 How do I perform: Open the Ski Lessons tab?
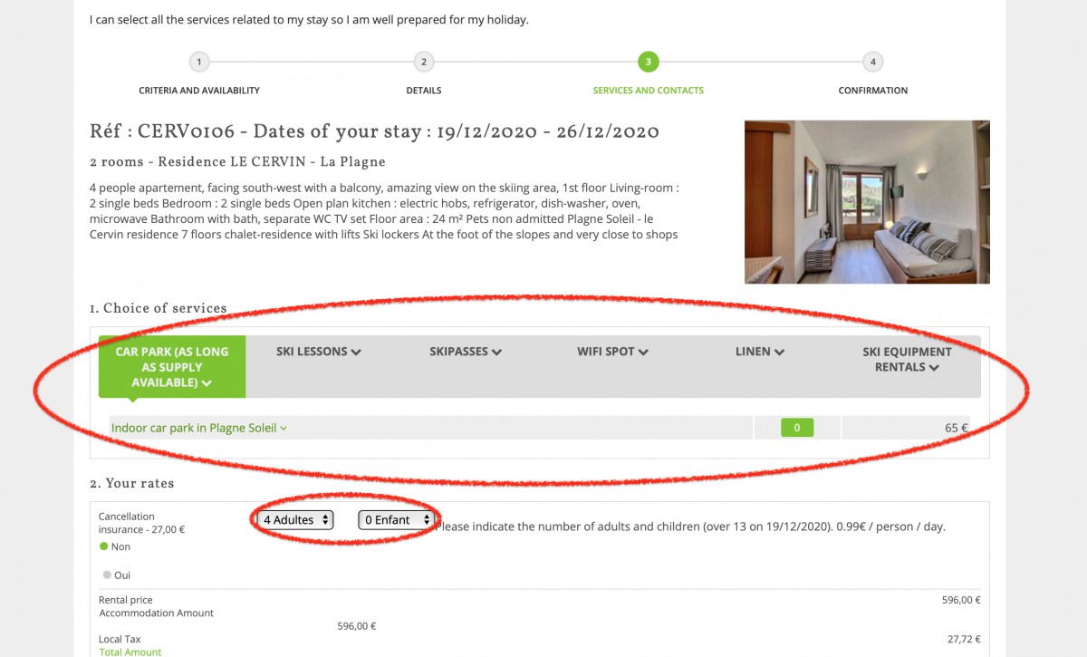(x=318, y=352)
